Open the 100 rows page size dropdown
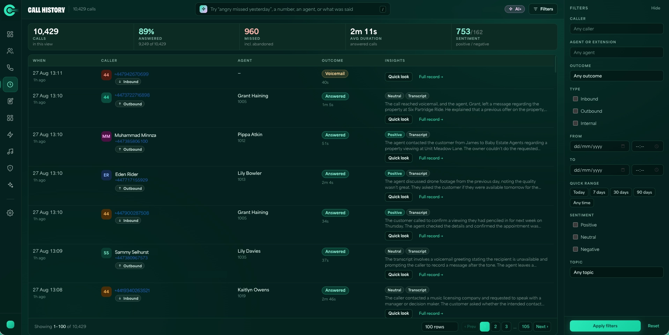Image resolution: width=669 pixels, height=335 pixels. pyautogui.click(x=440, y=327)
